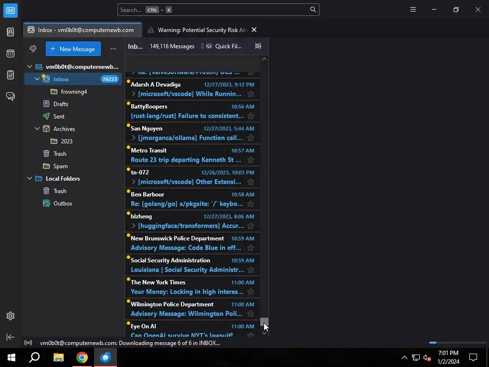Viewport: 489px width, 367px height.
Task: Select the Drafts folder
Action: tap(73, 104)
